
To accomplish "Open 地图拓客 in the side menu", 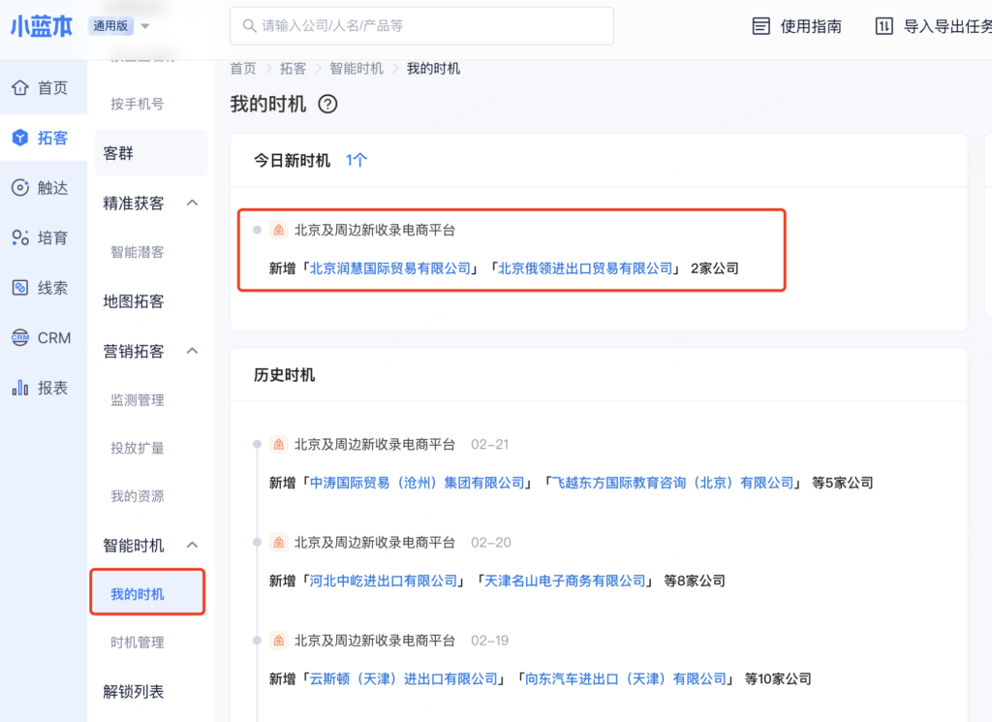I will pos(134,301).
